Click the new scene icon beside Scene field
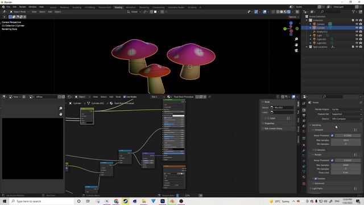The image size is (364, 205). [x=320, y=7]
